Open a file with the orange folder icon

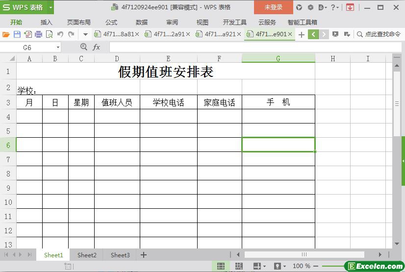(6, 34)
